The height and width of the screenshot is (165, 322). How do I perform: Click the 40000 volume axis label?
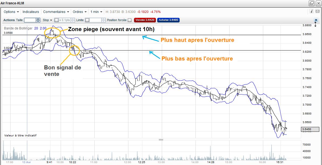[x=307, y=151]
